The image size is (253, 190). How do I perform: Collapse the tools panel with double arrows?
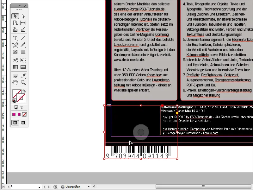click(x=20, y=6)
